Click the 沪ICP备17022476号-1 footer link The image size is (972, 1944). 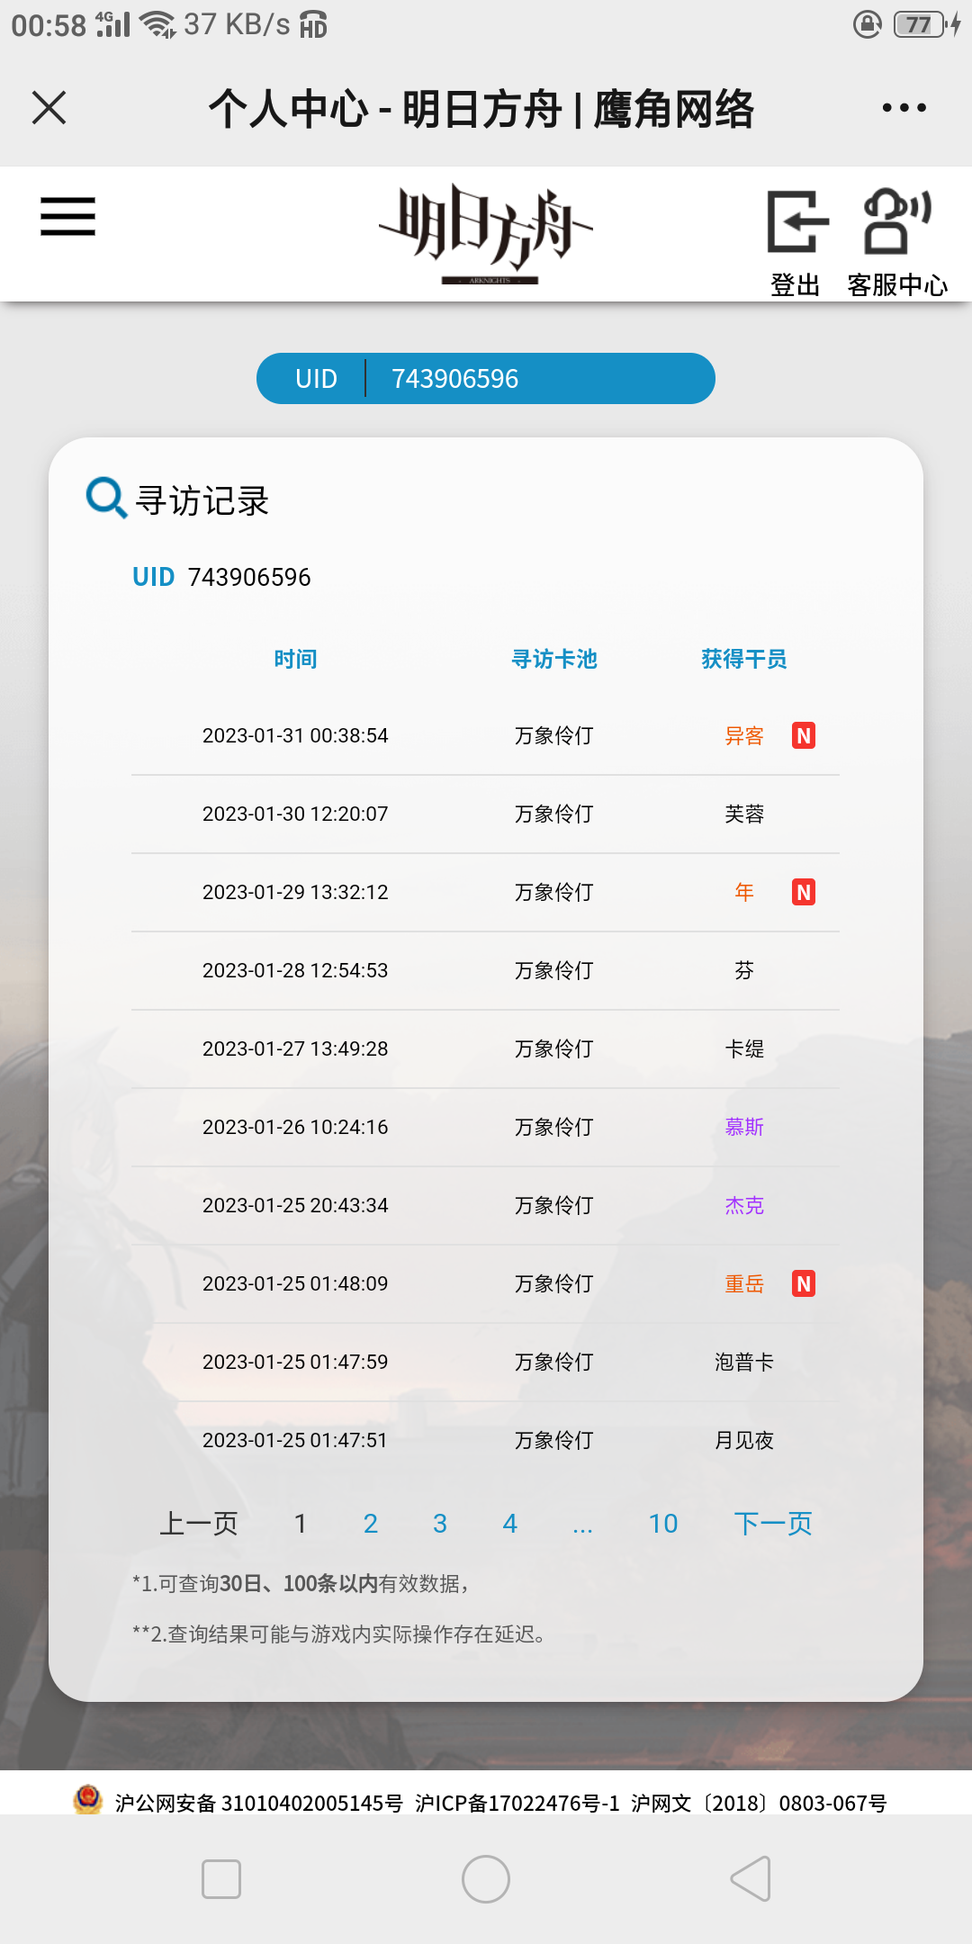pos(517,1803)
